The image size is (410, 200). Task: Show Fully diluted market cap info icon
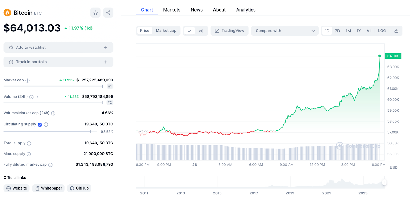(50, 165)
